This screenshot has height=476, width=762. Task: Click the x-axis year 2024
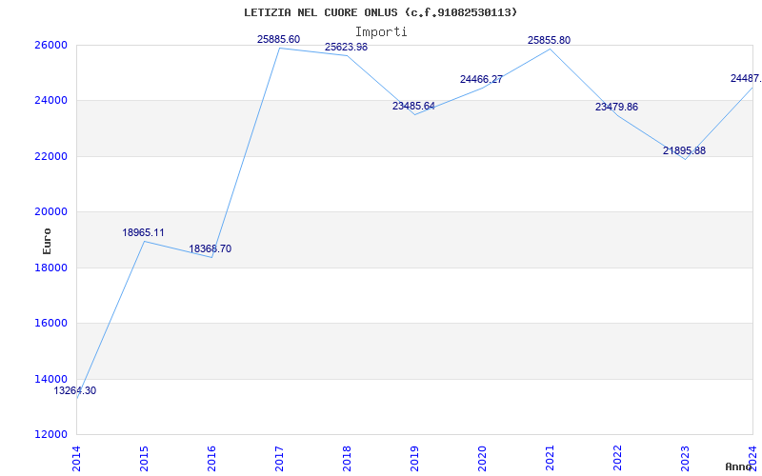coord(752,459)
